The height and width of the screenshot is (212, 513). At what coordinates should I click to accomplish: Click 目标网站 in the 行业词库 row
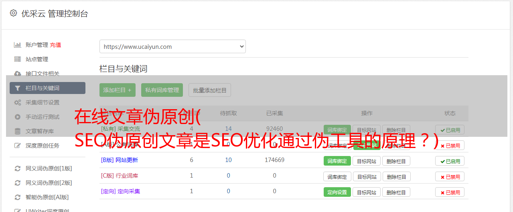tap(367, 176)
